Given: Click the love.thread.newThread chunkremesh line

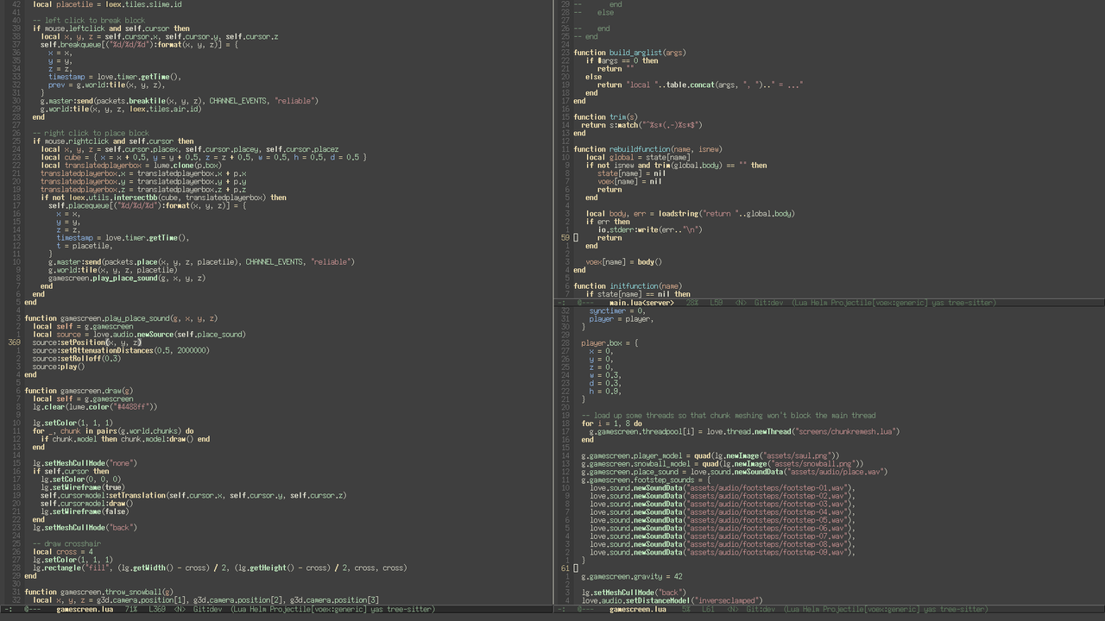Looking at the screenshot, I should 744,430.
